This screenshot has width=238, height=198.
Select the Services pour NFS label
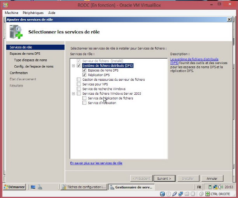pos(95,84)
